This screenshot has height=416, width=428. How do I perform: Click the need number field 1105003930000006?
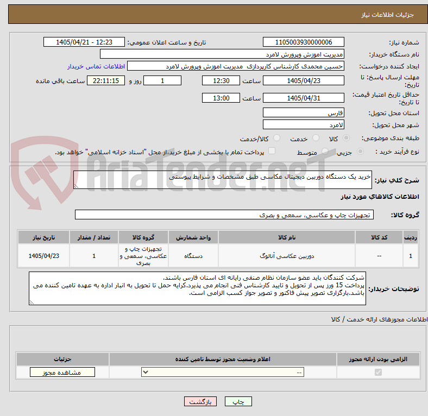tap(303, 42)
